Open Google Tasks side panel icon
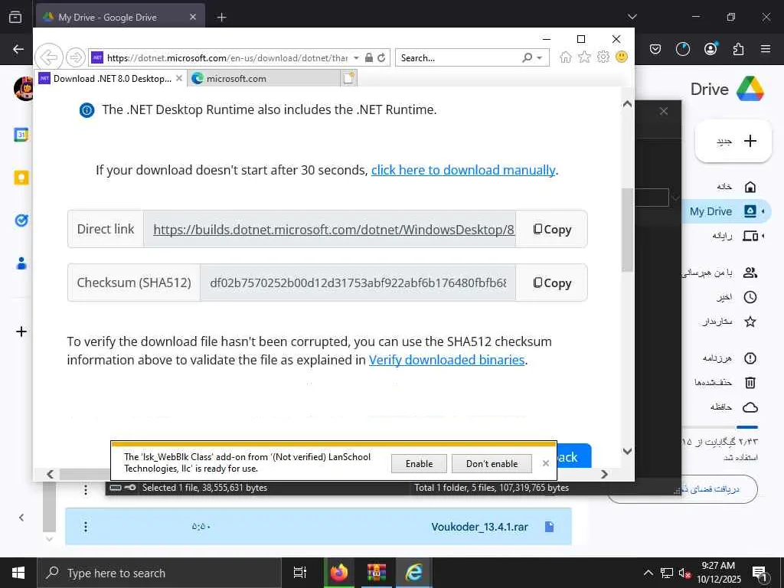The image size is (784, 588). [x=21, y=220]
